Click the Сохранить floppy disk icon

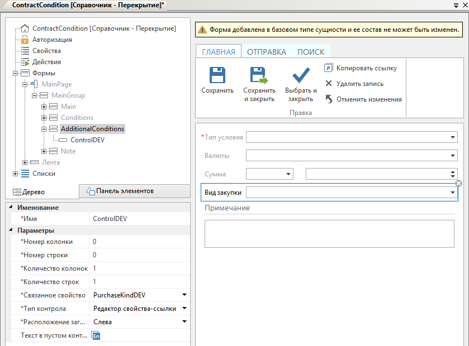point(217,75)
